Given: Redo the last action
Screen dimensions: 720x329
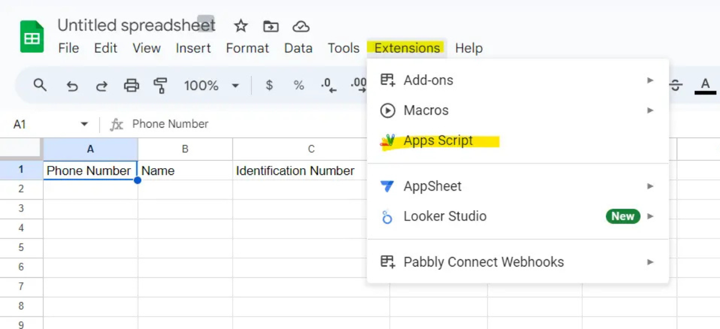Looking at the screenshot, I should 101,85.
